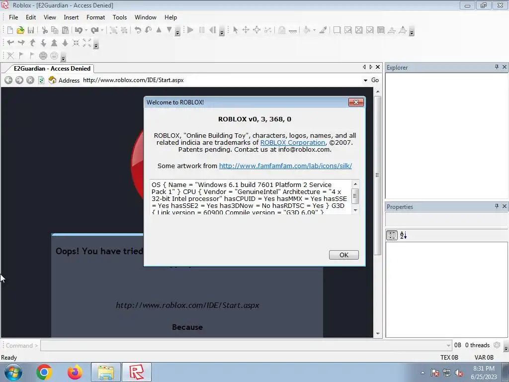
Task: Open a file with the folder icon
Action: (x=20, y=30)
